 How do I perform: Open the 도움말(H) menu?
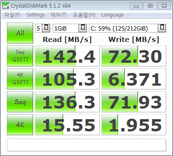coord(84,15)
